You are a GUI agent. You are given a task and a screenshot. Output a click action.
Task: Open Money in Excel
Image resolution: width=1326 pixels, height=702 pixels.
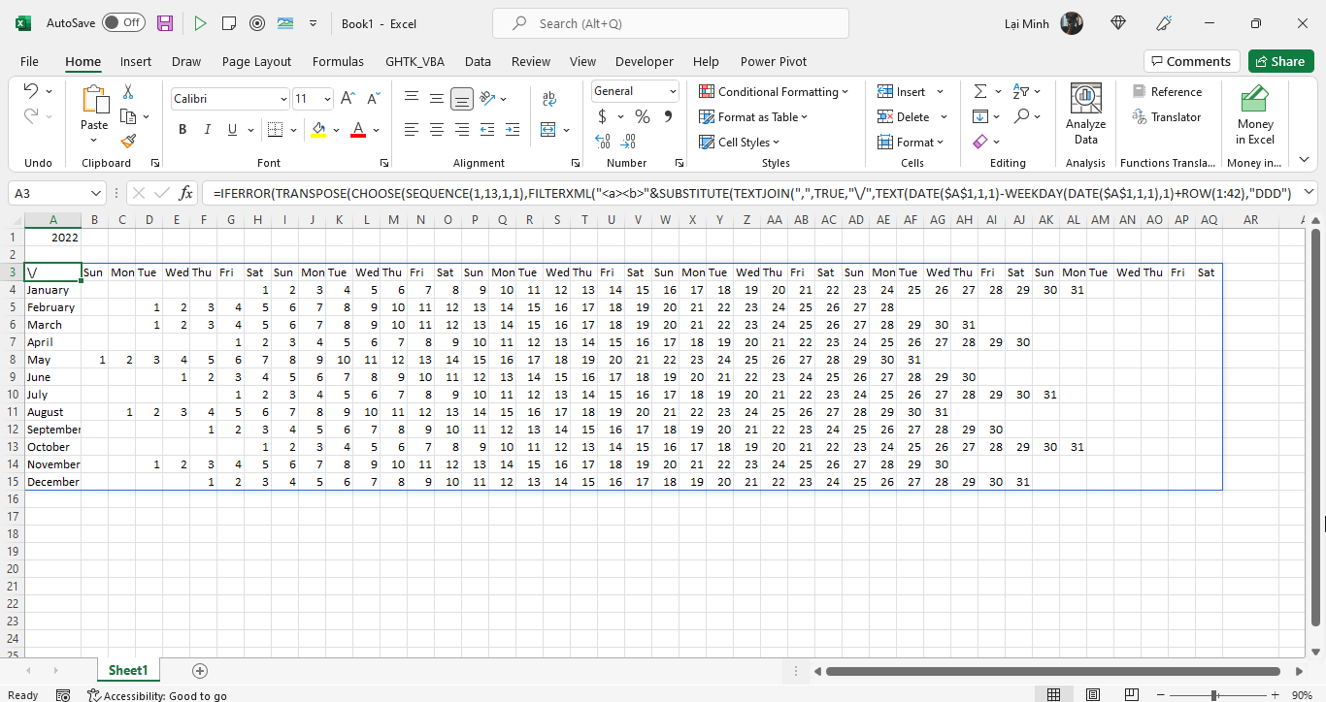click(1254, 115)
